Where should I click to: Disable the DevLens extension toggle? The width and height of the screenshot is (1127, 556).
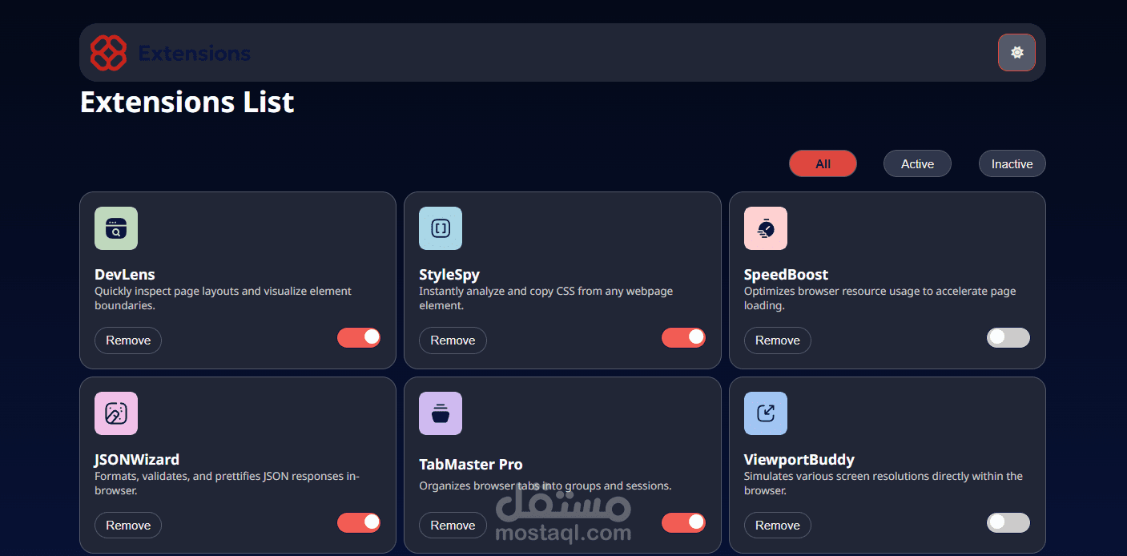click(359, 337)
